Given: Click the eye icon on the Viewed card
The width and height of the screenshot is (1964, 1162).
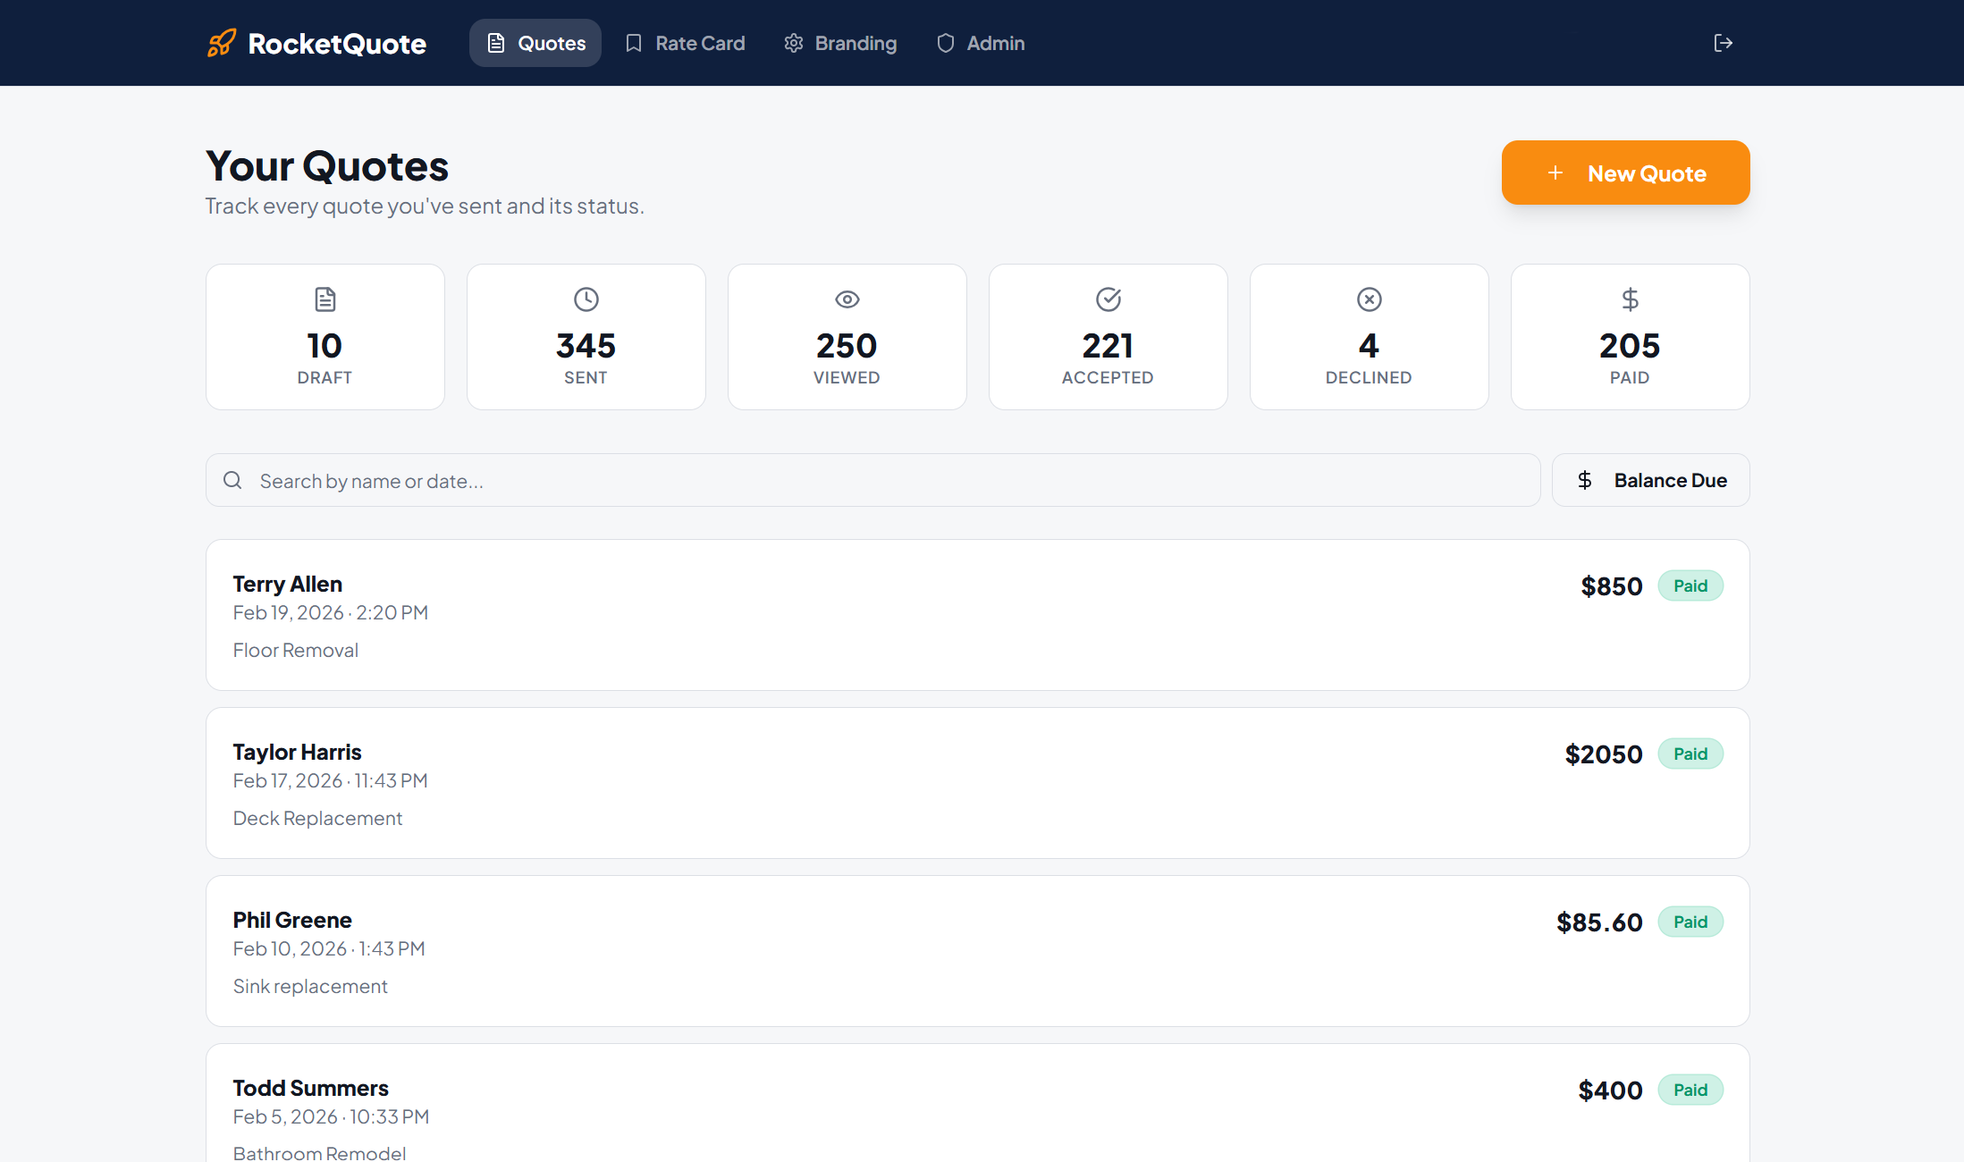Looking at the screenshot, I should click(x=847, y=299).
